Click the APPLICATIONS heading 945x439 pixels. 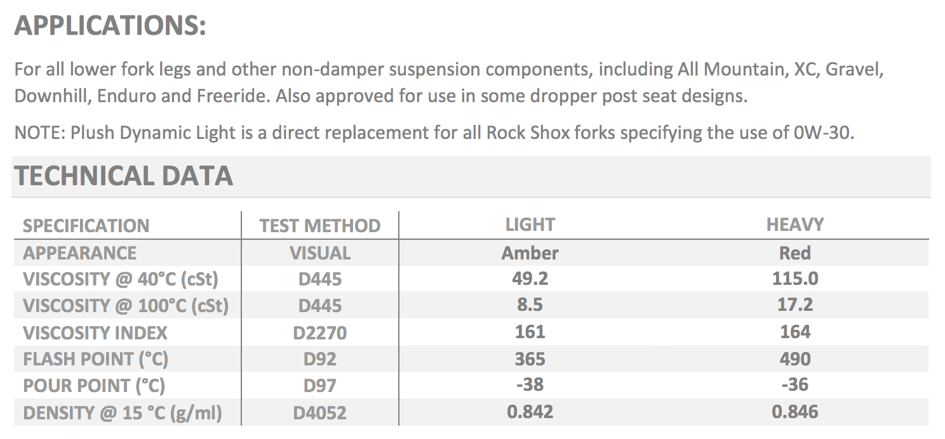pyautogui.click(x=111, y=27)
